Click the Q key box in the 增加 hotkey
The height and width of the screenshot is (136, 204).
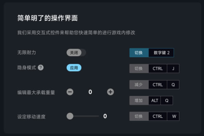tap(167, 100)
